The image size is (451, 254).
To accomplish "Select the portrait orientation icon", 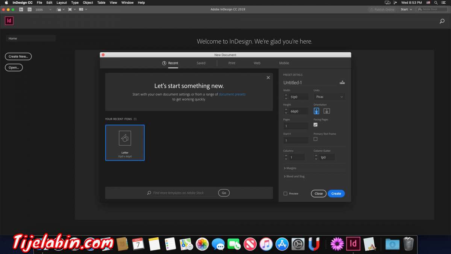I will click(x=316, y=111).
